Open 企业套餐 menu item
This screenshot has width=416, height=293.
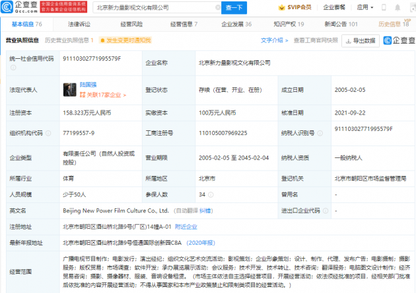(x=334, y=7)
